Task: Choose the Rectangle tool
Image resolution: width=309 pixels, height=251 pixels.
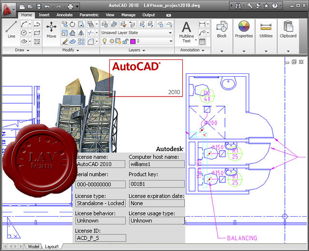Action: (x=37, y=33)
